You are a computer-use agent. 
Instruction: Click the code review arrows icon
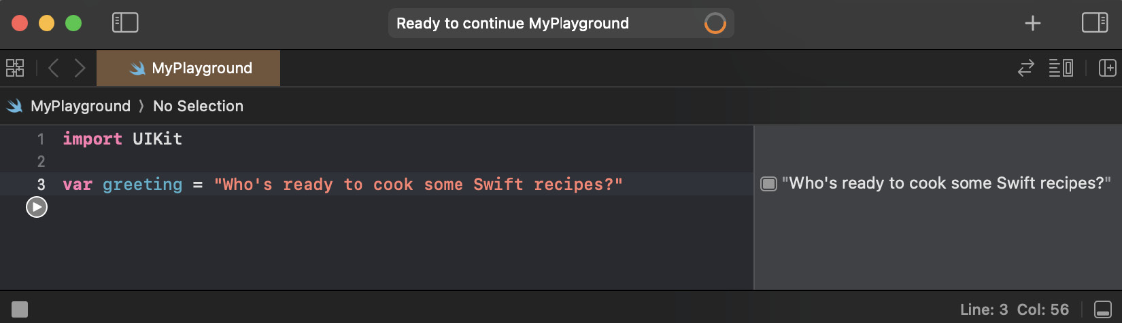tap(1025, 68)
